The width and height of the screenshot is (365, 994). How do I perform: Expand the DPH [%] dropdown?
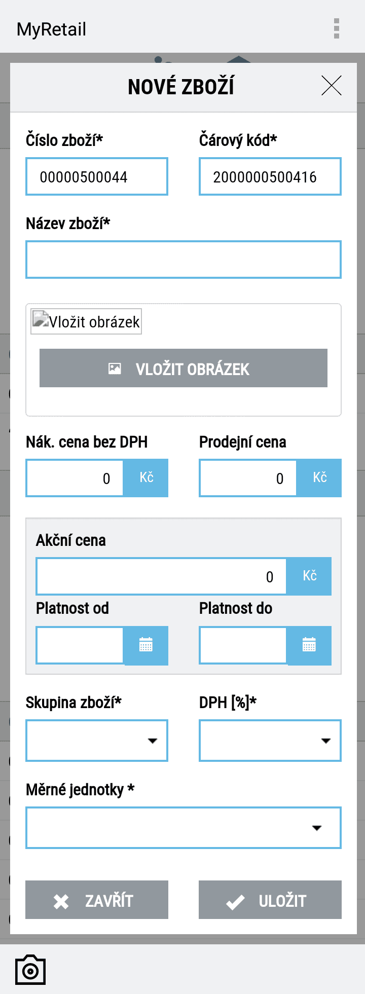(x=270, y=741)
